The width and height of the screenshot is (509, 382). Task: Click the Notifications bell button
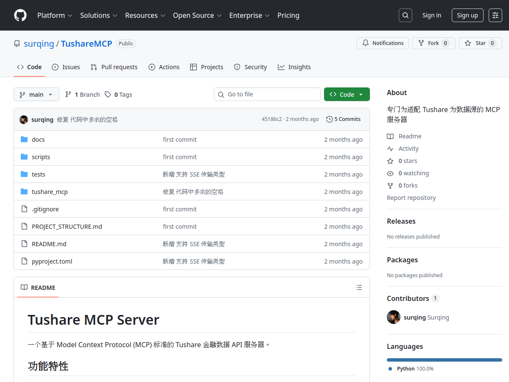(383, 43)
